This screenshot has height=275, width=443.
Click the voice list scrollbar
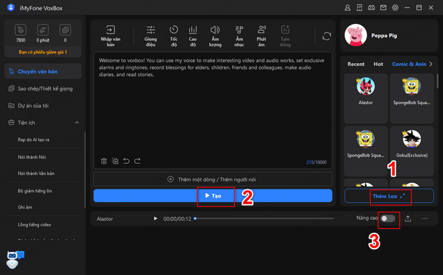tap(438, 81)
